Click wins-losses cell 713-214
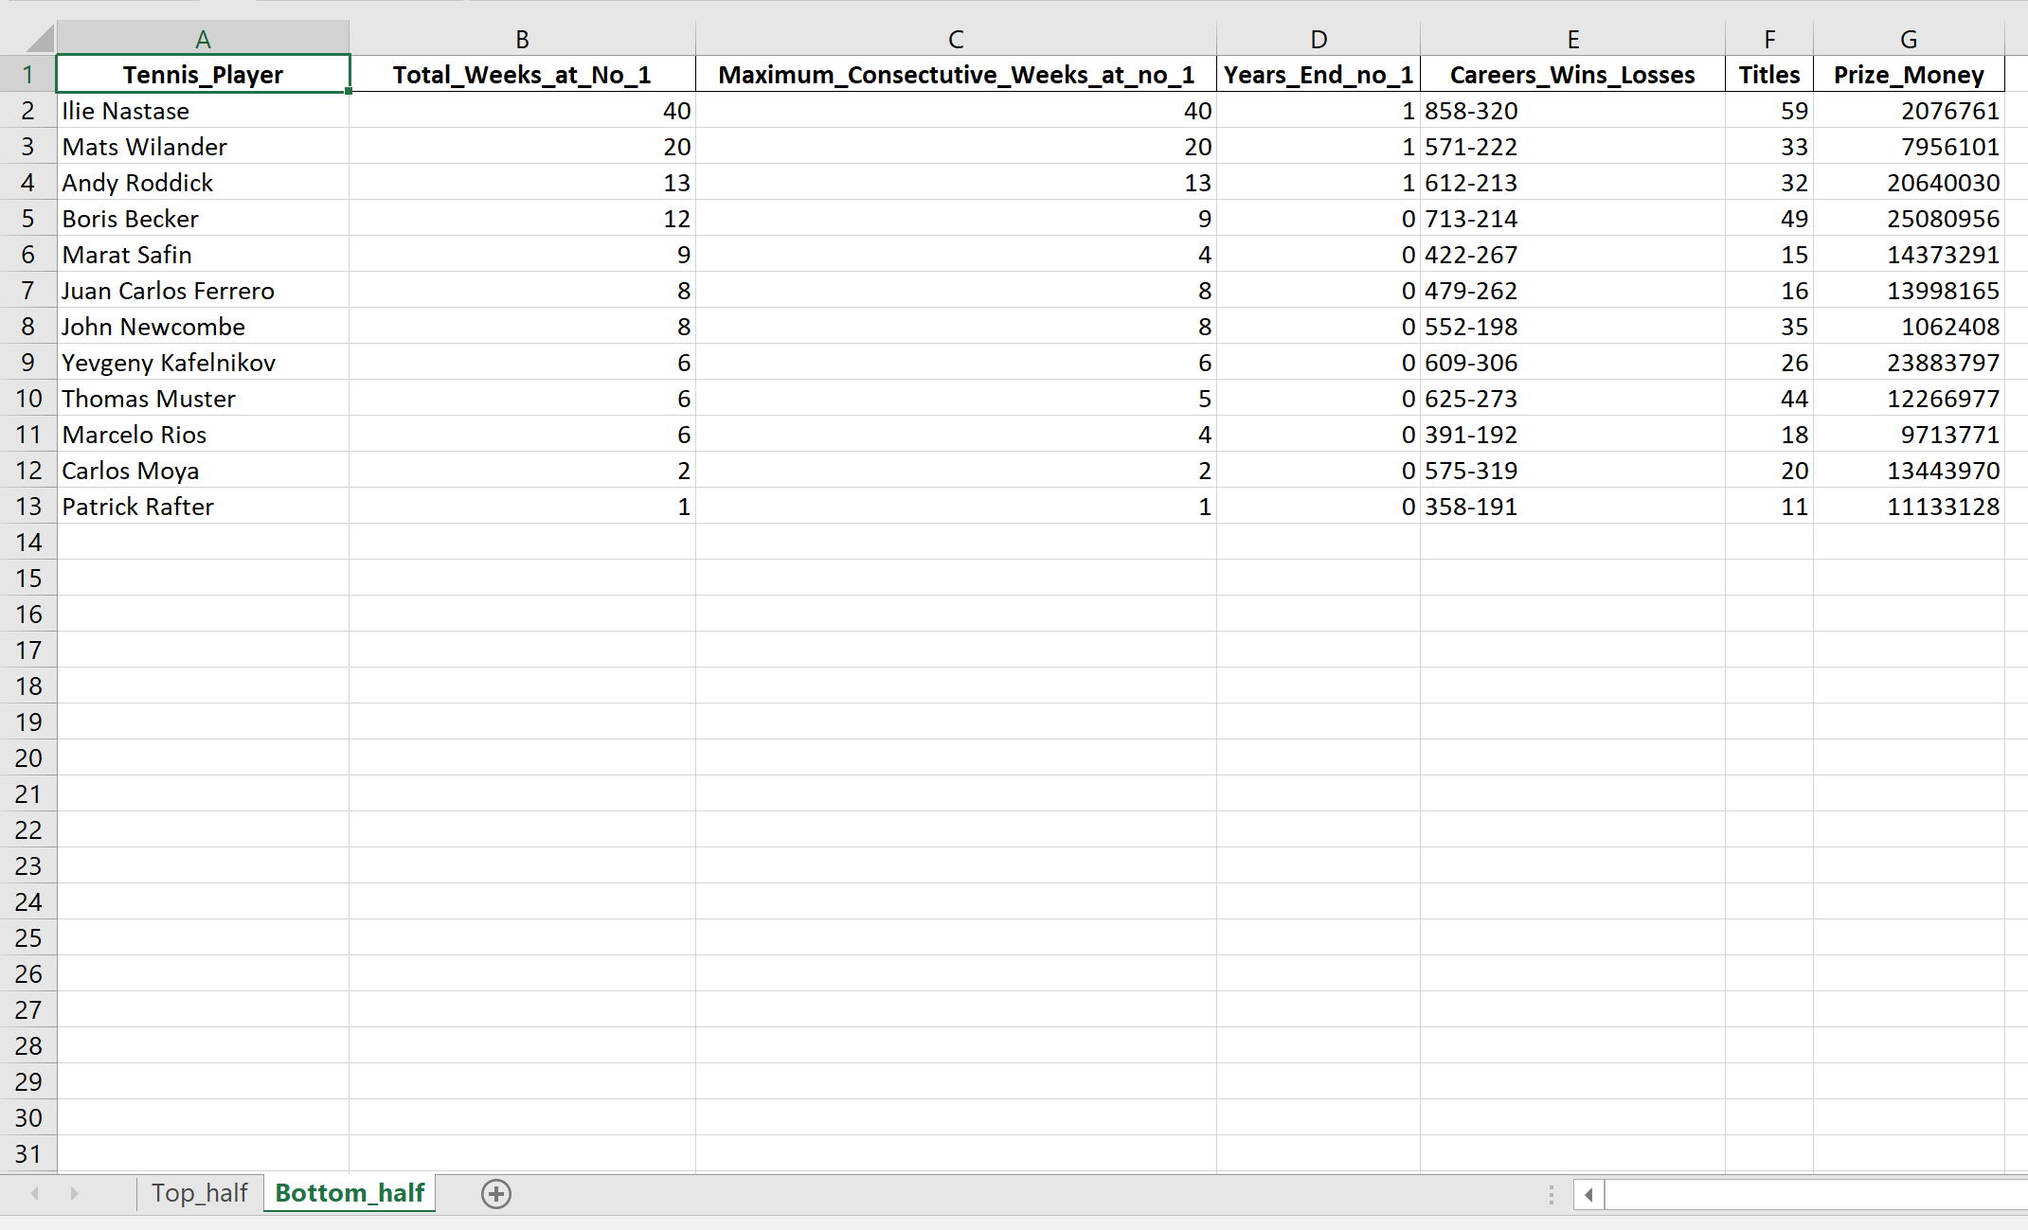The image size is (2028, 1230). [1572, 219]
